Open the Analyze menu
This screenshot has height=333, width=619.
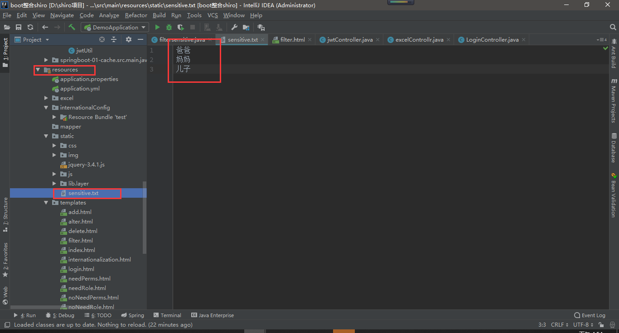[x=109, y=15]
